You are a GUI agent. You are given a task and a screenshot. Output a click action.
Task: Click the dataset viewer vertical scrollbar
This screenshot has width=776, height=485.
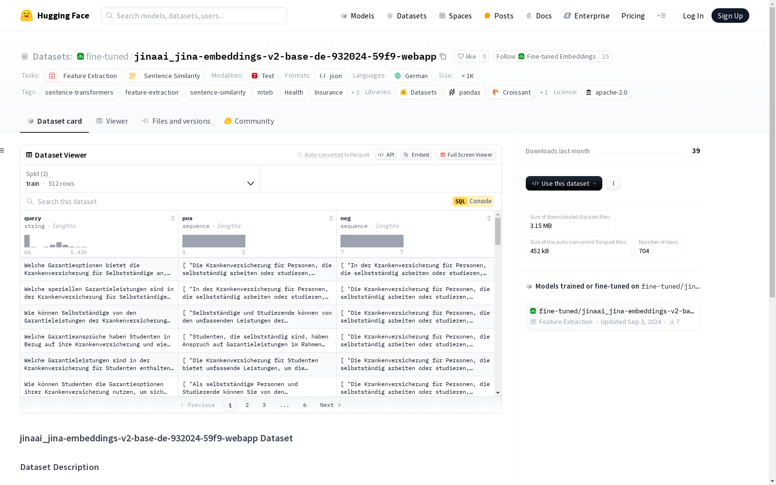498,231
